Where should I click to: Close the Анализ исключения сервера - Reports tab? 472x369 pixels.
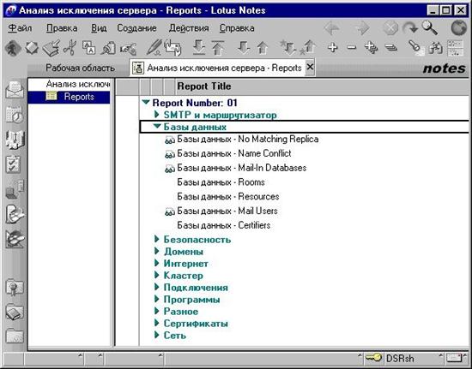click(x=310, y=67)
